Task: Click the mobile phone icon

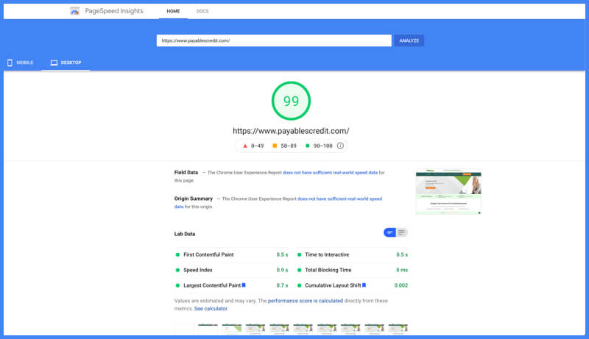Action: point(10,63)
